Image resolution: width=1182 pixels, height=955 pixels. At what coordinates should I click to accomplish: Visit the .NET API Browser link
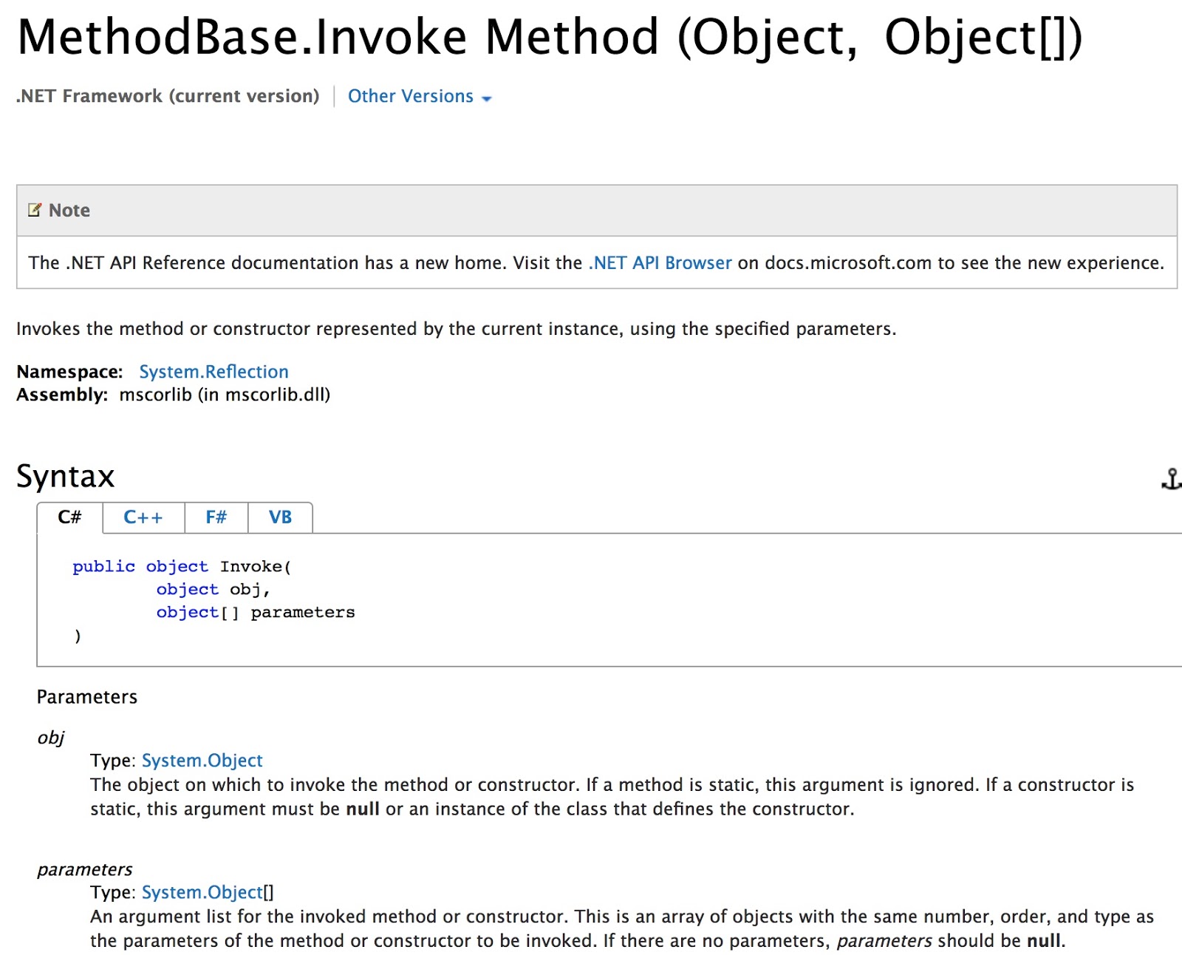(659, 262)
